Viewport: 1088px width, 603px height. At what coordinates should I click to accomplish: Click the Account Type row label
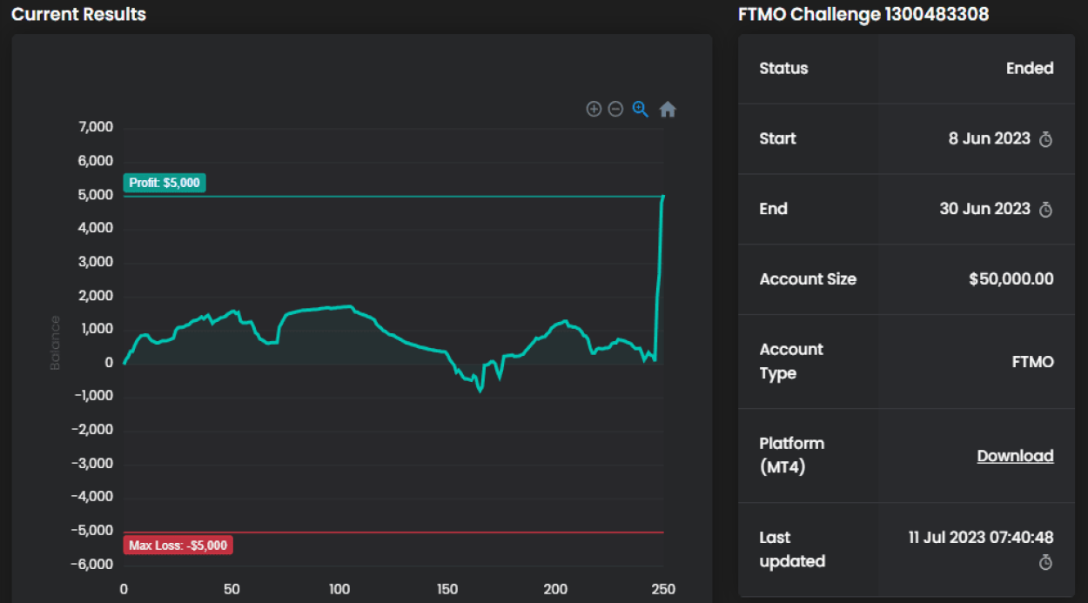coord(791,361)
